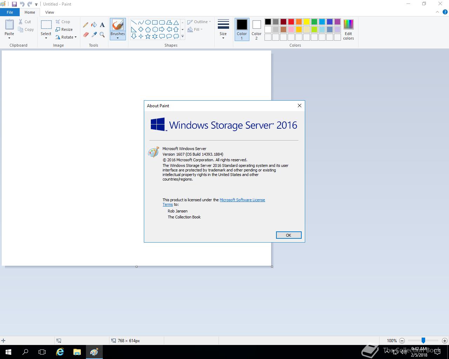449x359 pixels.
Task: Switch to the View tab
Action: click(x=49, y=12)
